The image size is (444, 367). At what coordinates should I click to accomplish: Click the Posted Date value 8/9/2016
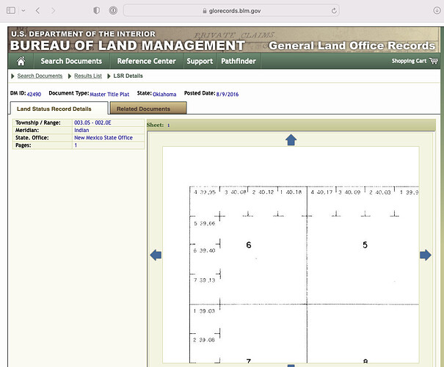[228, 94]
